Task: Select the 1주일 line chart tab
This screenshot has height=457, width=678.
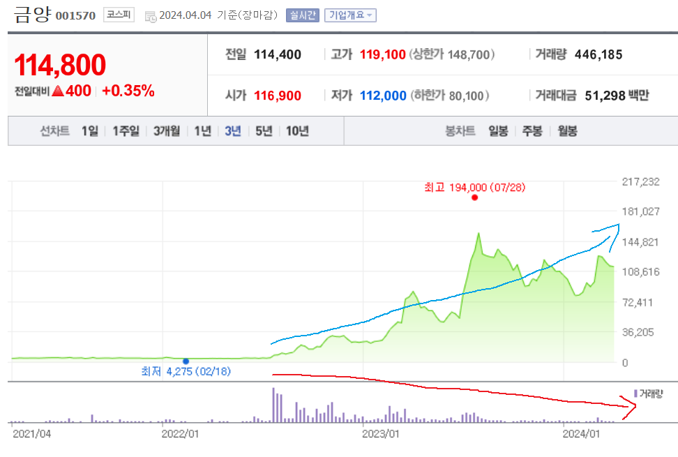Action: point(126,131)
